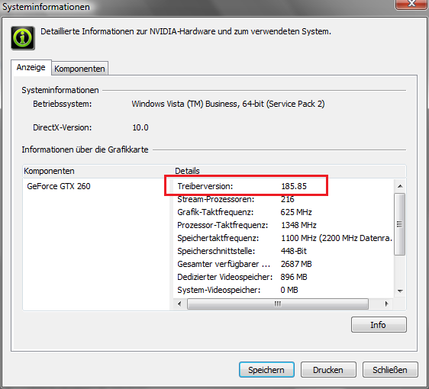This screenshot has width=429, height=389.
Task: Click the DirectX-Version label
Action: click(x=63, y=127)
